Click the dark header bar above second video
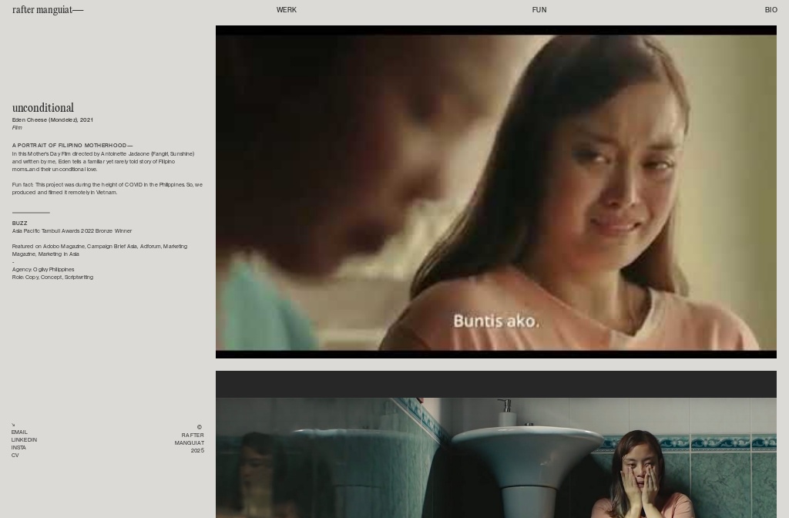The image size is (789, 518). pyautogui.click(x=495, y=384)
